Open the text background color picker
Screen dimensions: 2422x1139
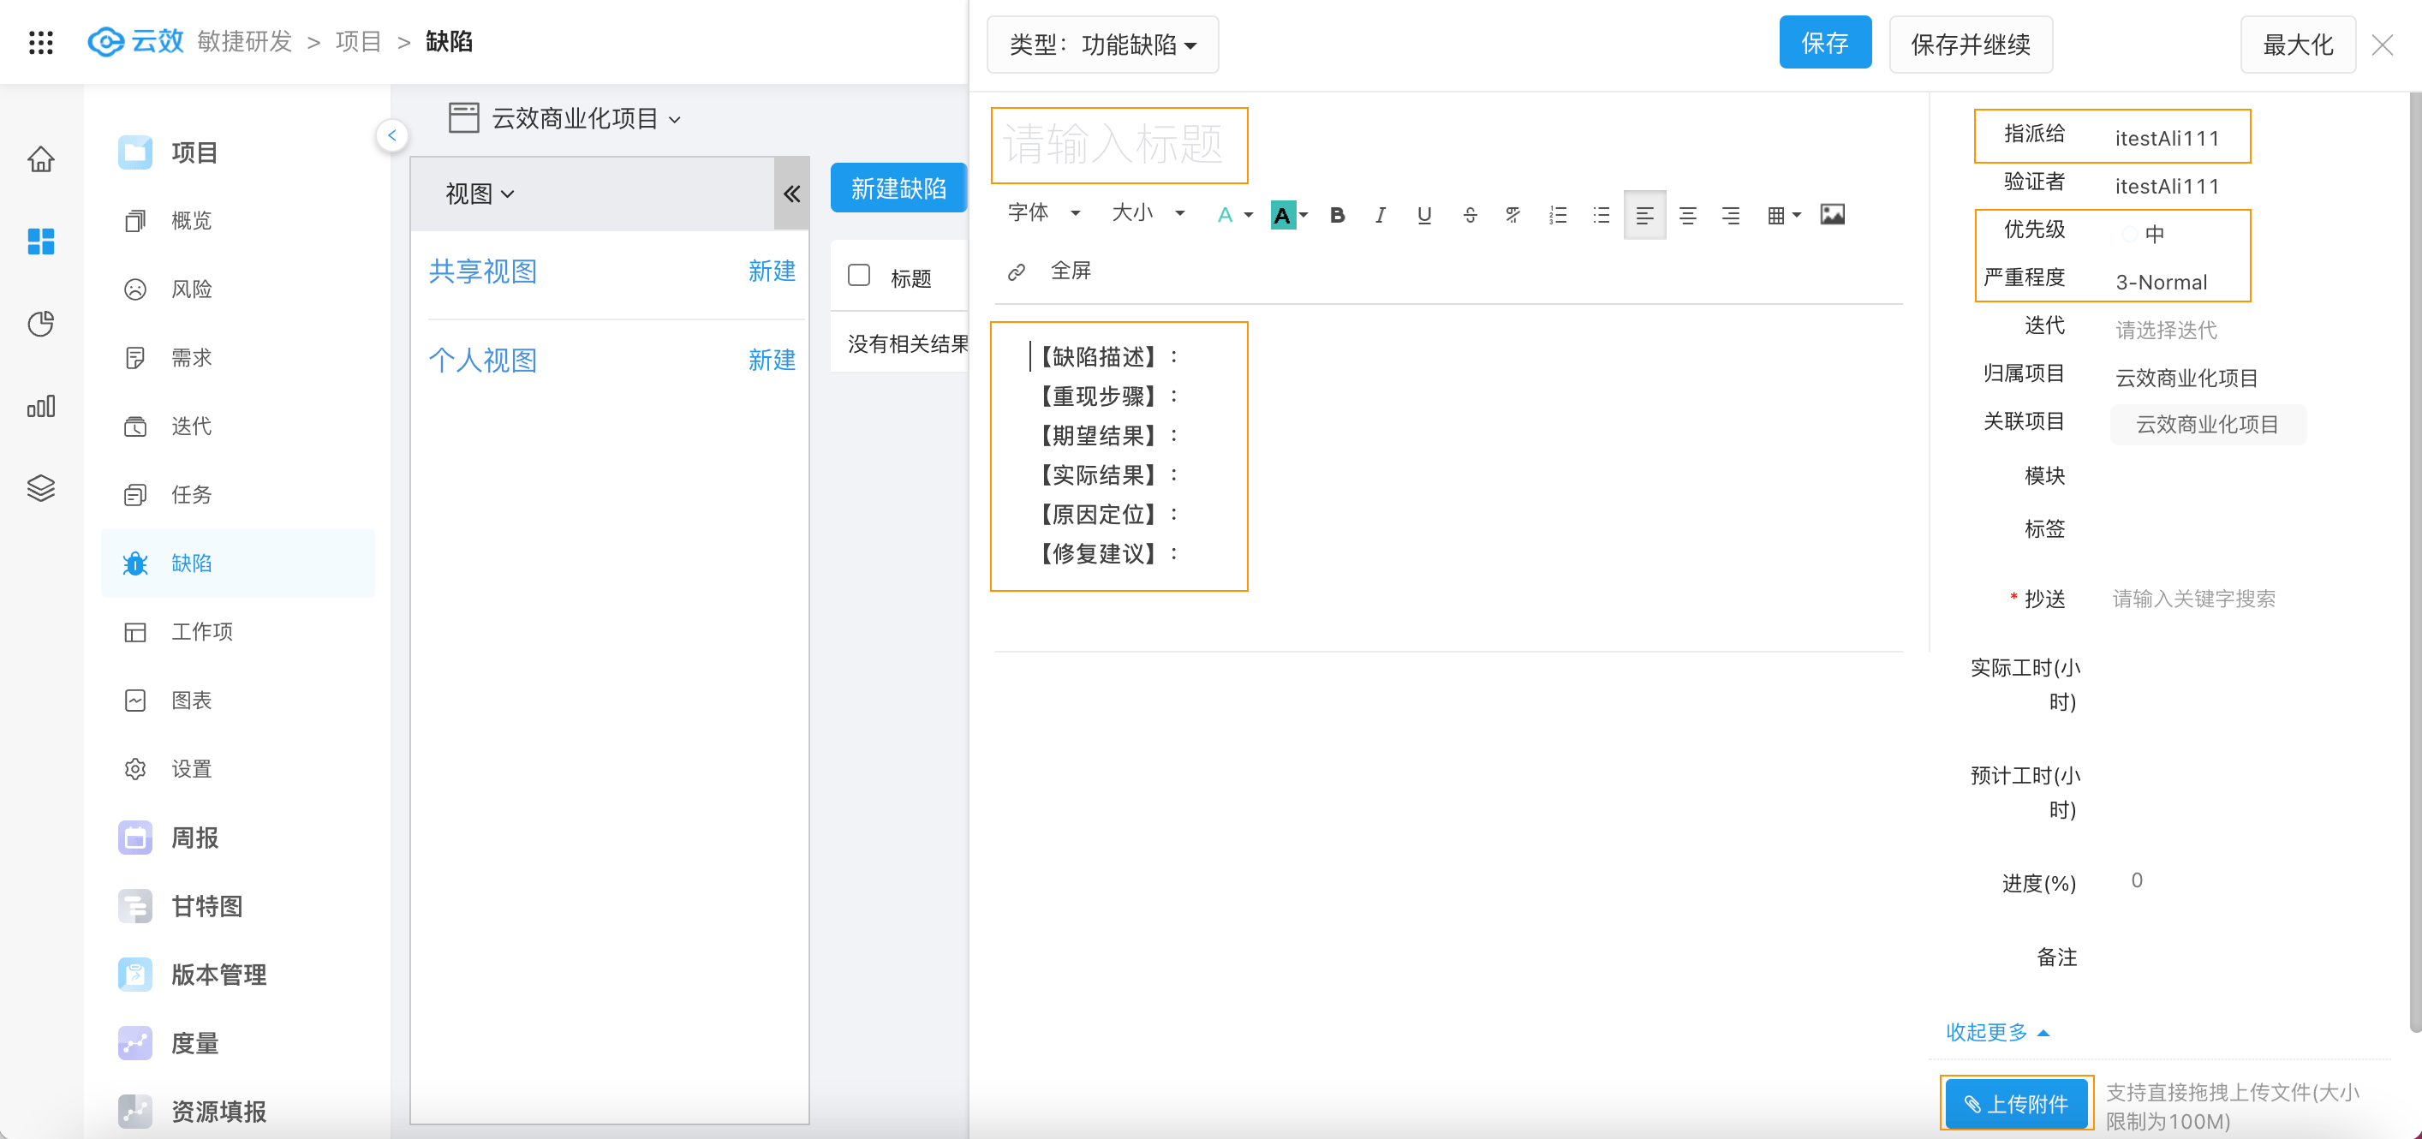tap(1289, 216)
